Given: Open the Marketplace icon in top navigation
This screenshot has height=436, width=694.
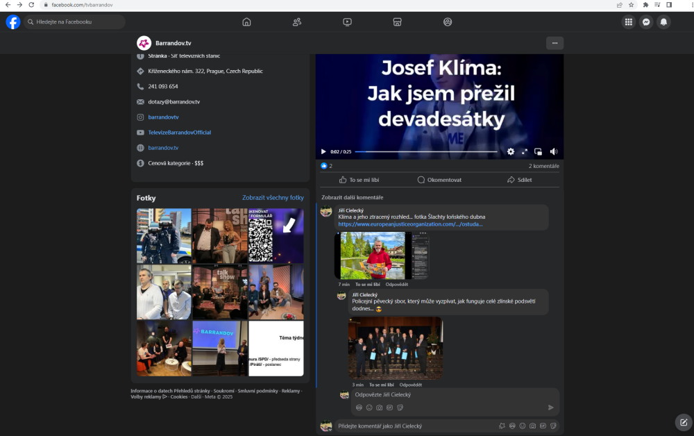Looking at the screenshot, I should [x=397, y=22].
